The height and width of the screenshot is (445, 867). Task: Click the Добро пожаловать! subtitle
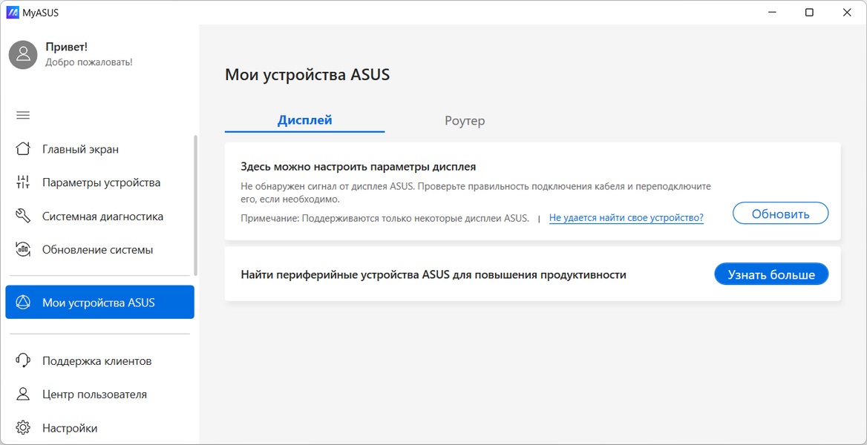click(x=89, y=62)
